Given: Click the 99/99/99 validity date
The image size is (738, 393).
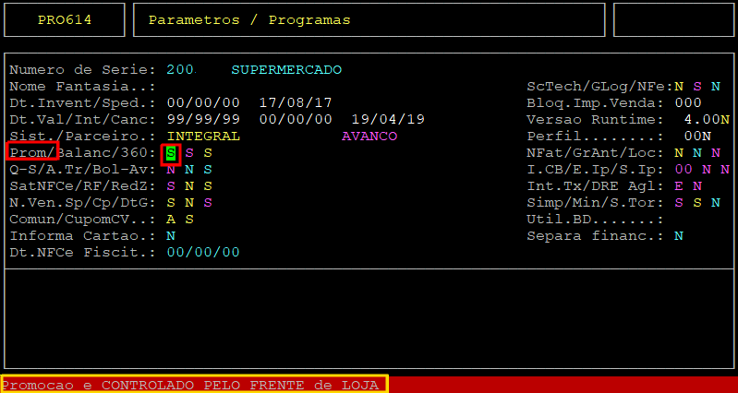Looking at the screenshot, I should (x=203, y=120).
